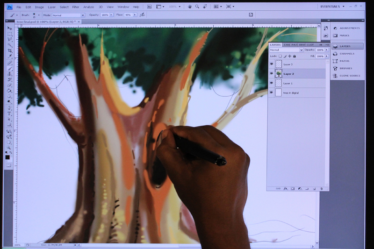Open the brush Mode dropdown
This screenshot has height=249, width=374.
pos(68,15)
